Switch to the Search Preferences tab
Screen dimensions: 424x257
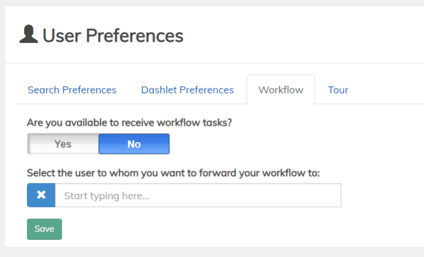click(x=72, y=90)
